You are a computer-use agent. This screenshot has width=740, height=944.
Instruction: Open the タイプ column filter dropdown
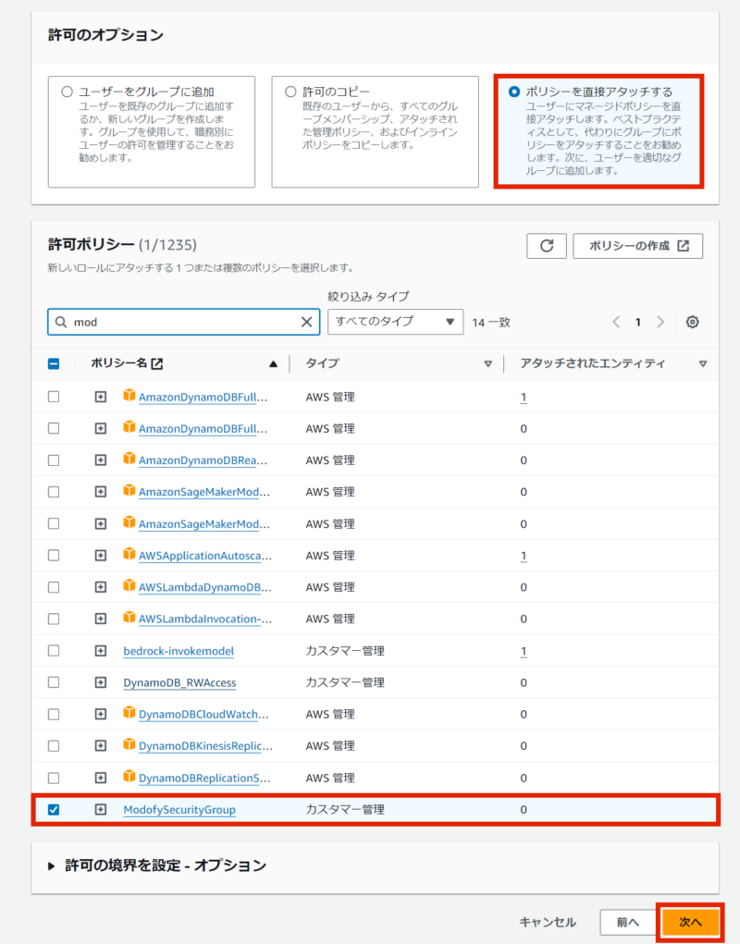(489, 364)
